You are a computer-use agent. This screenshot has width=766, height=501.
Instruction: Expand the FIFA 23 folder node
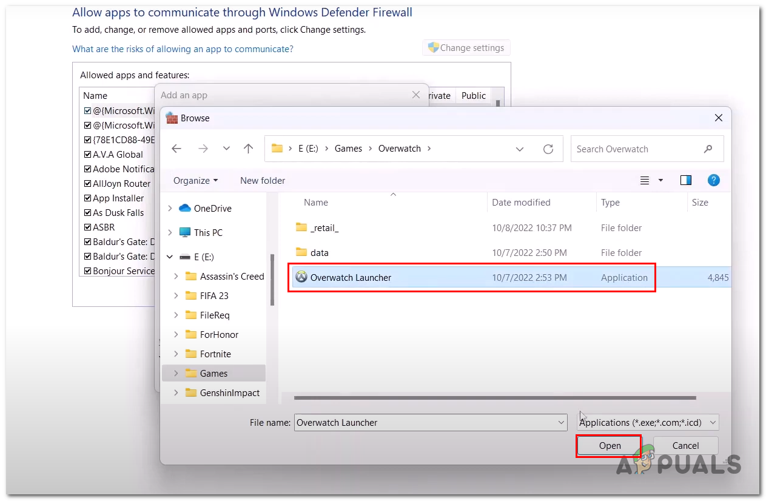pos(176,295)
